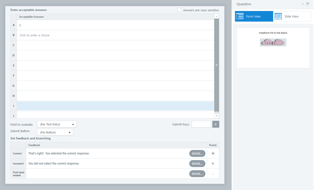Screen dimensions: 314x190
Task: Select the slide thumbnail preview
Action: (x=273, y=48)
